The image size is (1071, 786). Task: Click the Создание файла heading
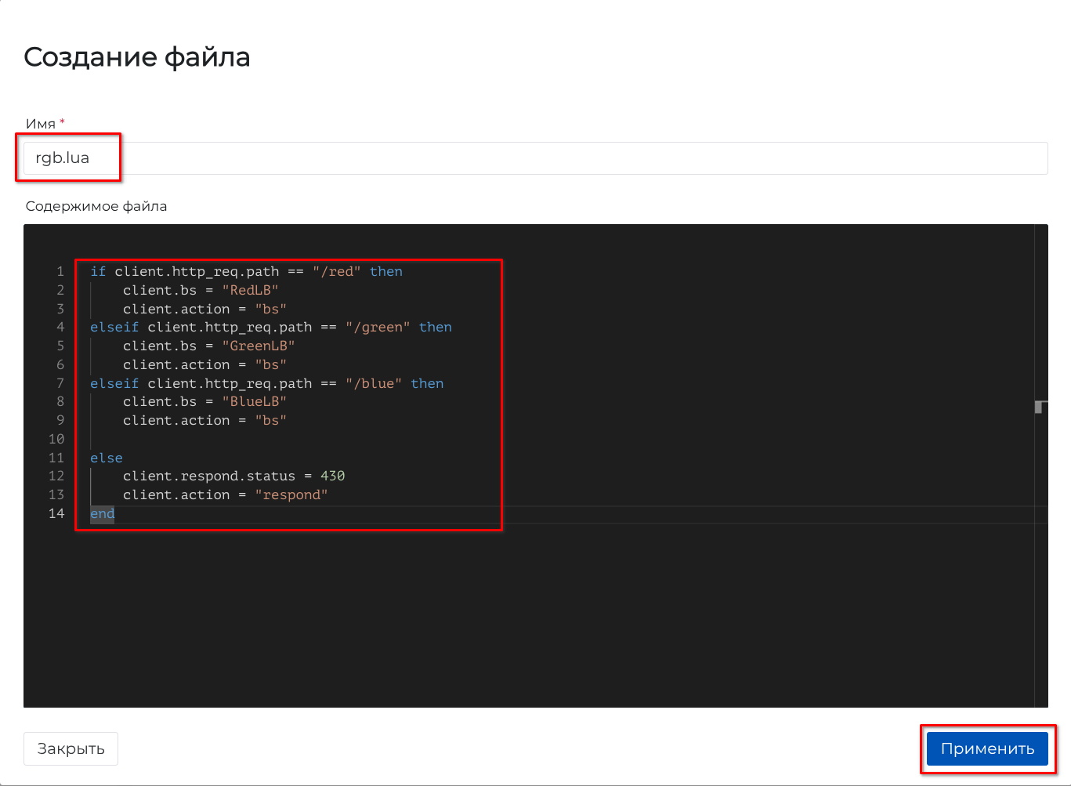(x=137, y=56)
